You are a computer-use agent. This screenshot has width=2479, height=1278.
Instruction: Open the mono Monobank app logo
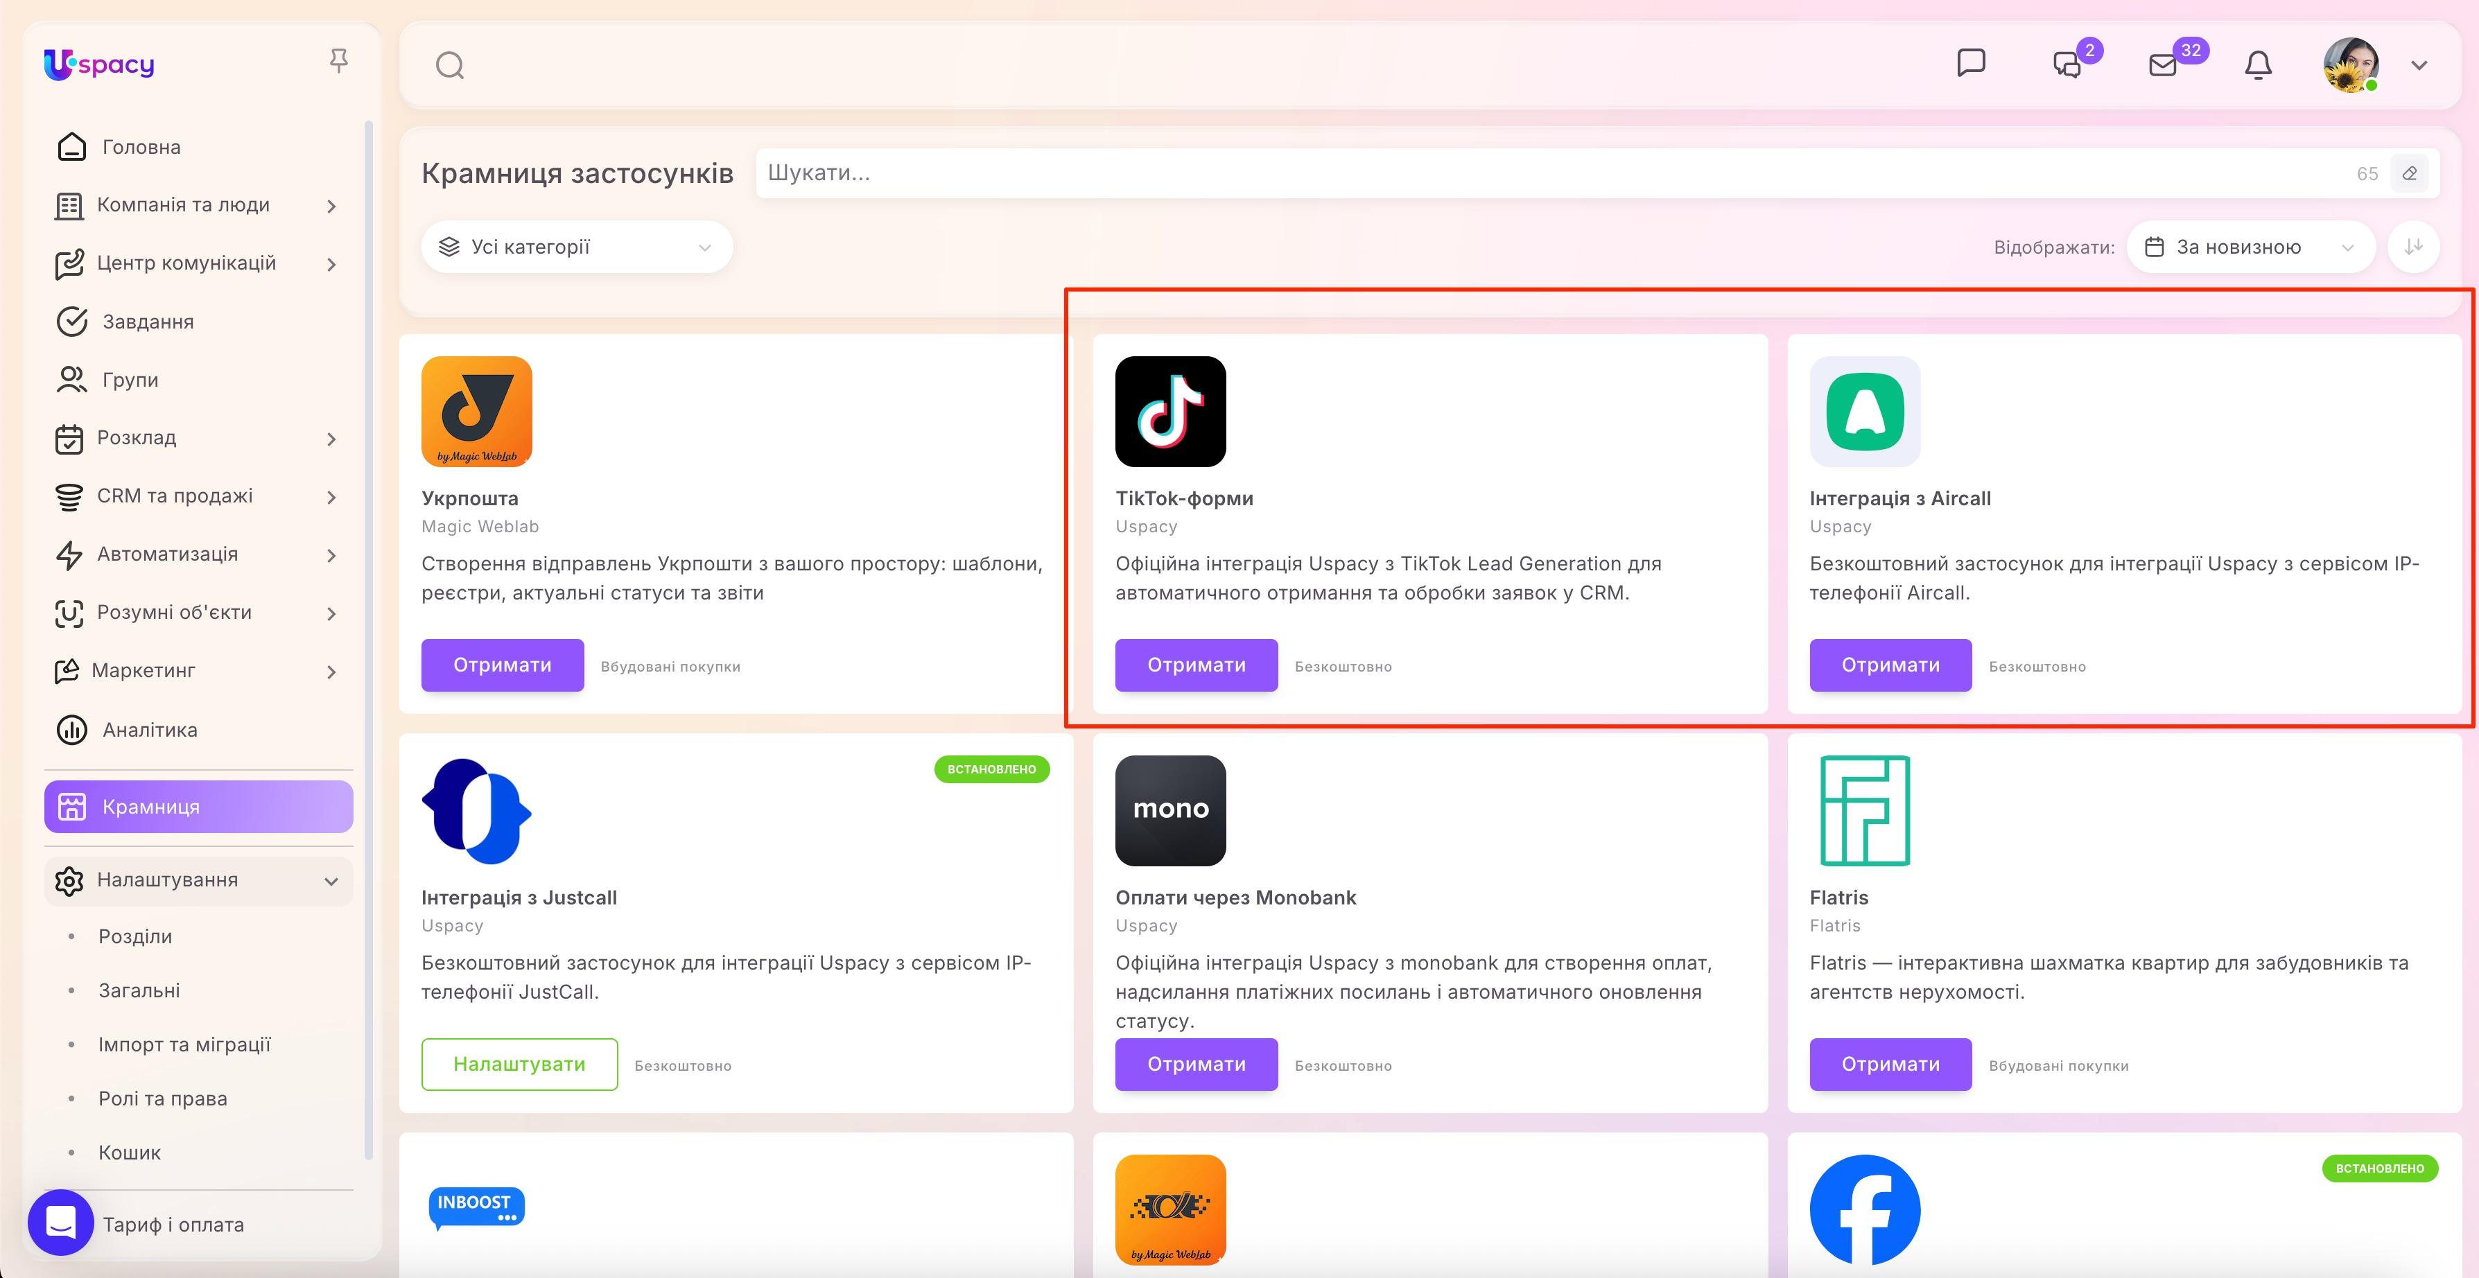(x=1170, y=810)
